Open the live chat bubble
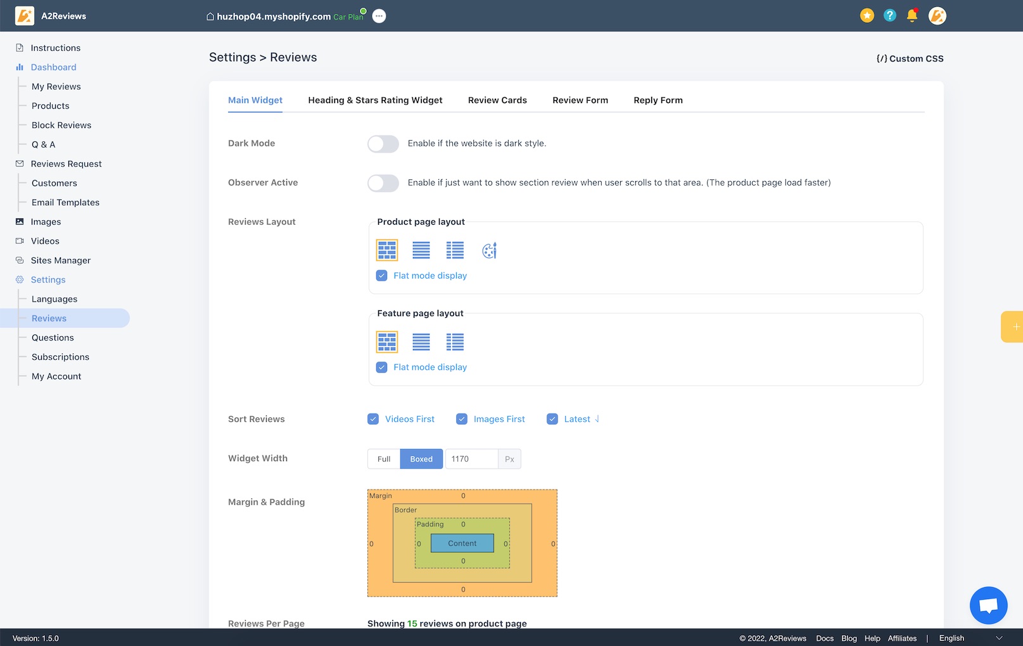 click(x=988, y=605)
